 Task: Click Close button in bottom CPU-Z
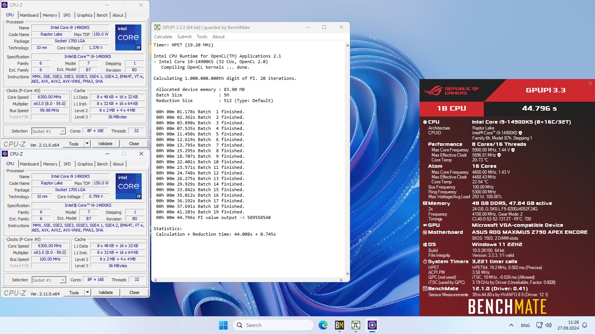coord(134,292)
